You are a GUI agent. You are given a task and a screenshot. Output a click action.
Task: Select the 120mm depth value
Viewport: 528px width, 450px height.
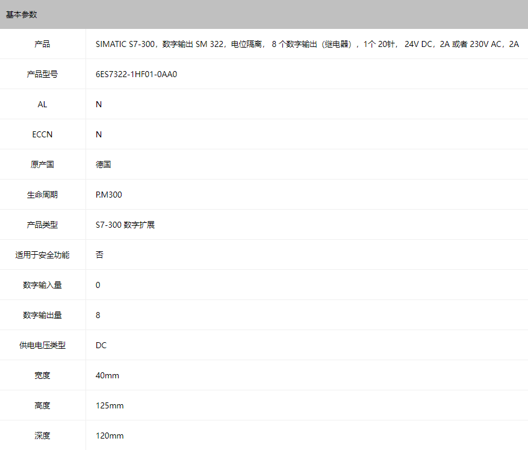110,436
